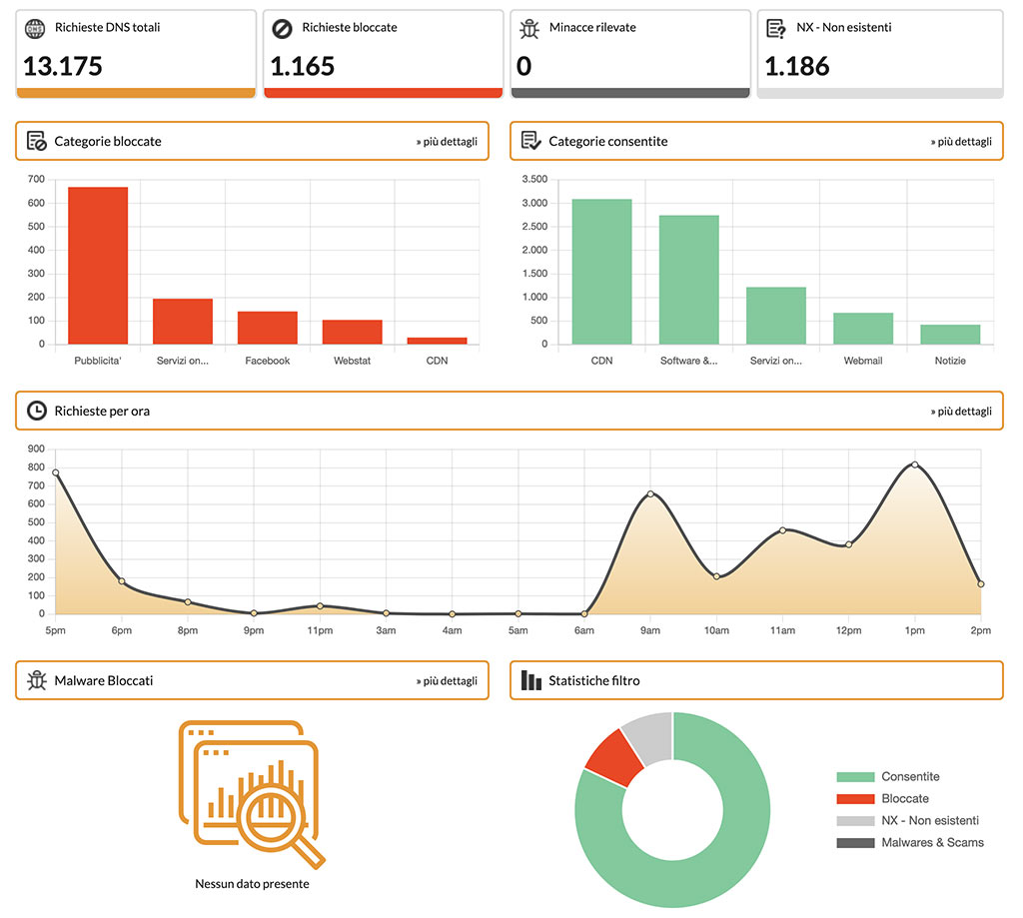Click the Richieste per ora header title
The width and height of the screenshot is (1023, 918).
102,411
